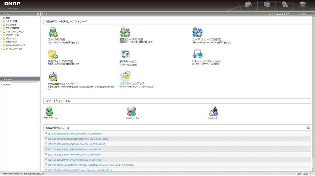The image size is (315, 176).
Task: Expand the ネットワーク サービス tree arrow
Action: point(1,32)
